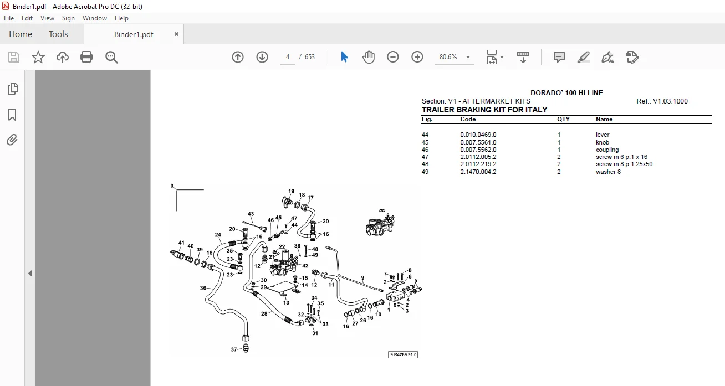Open the zoom level dropdown

pos(468,57)
